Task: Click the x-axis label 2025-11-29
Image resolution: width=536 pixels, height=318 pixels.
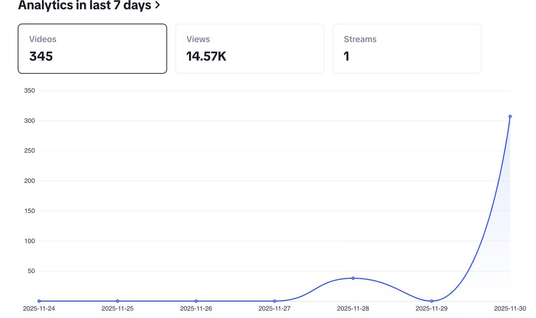Action: tap(431, 309)
